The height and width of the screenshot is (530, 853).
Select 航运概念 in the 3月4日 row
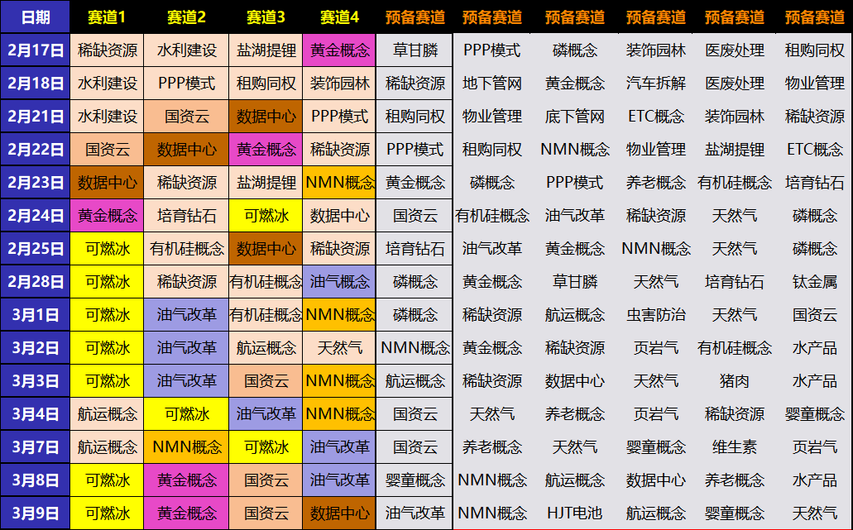pos(107,414)
